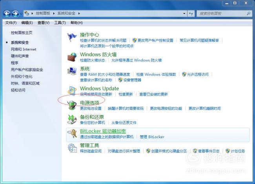Open the 电源选项 heading
Viewport: 255px width, 184px height.
click(89, 103)
